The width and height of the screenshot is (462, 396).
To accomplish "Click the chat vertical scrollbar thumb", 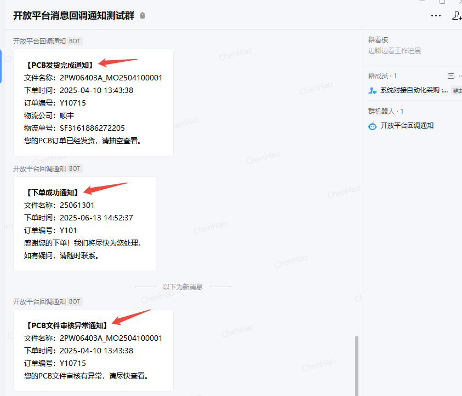I will coord(356,364).
